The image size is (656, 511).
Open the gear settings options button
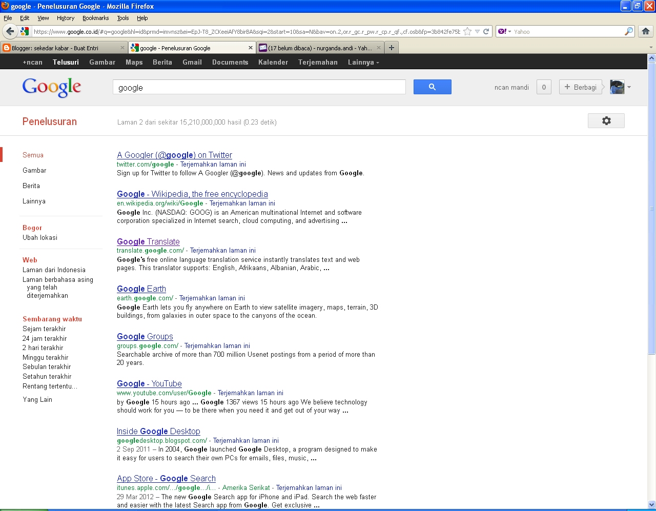pos(606,121)
